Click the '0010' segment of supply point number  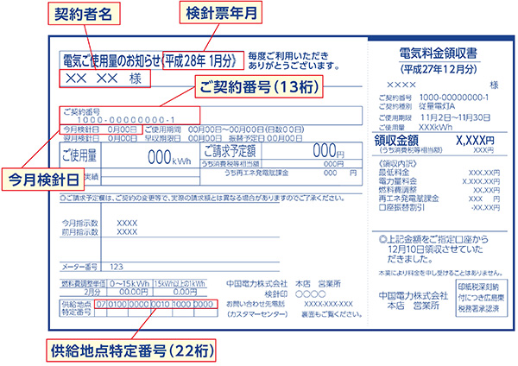pos(161,304)
